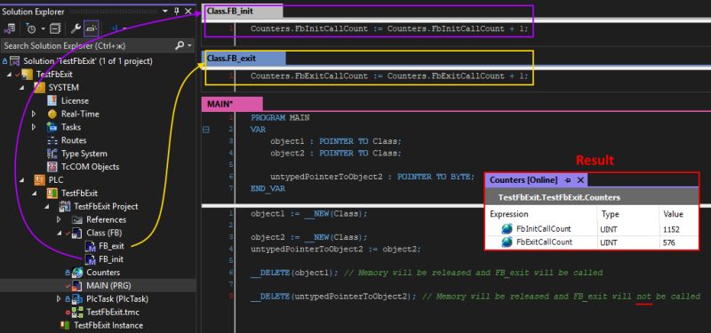Click the value 576 cell
This screenshot has height=333, width=711.
(678, 242)
